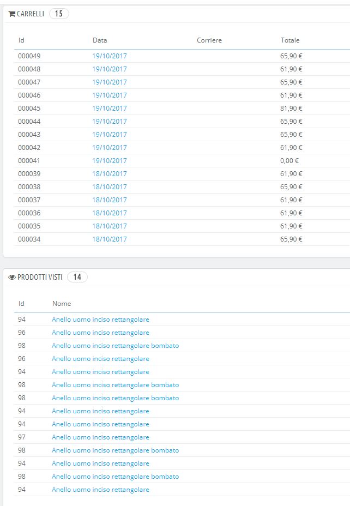Open the date link for cart 000043
Screen dimensions: 350x506
click(x=110, y=135)
